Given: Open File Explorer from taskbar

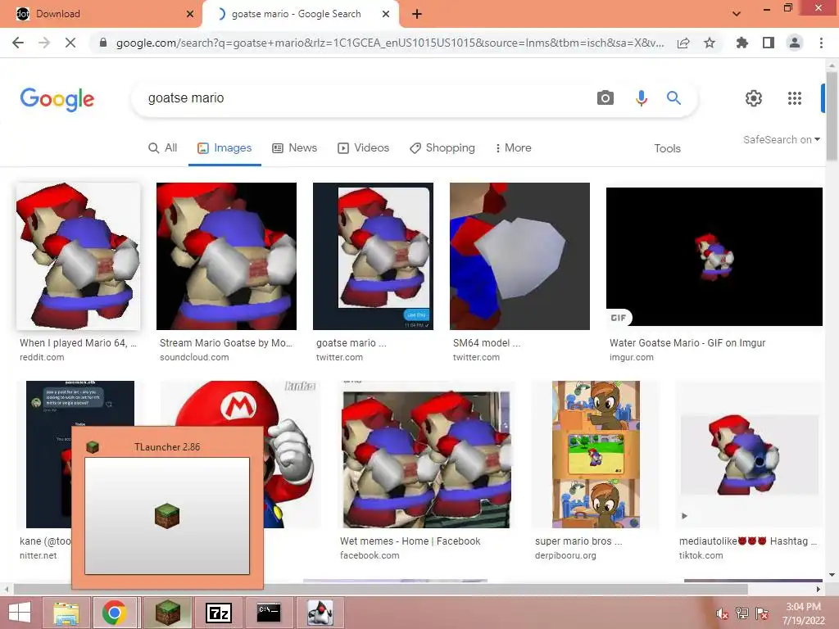Looking at the screenshot, I should point(66,613).
